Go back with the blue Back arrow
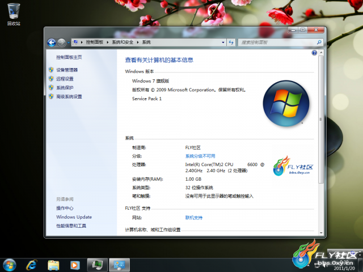This screenshot has height=272, width=363. coord(52,42)
